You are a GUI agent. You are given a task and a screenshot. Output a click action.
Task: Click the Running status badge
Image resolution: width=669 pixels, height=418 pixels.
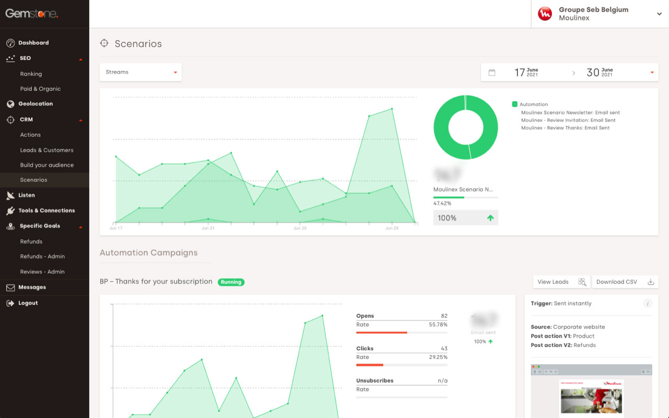click(x=231, y=282)
